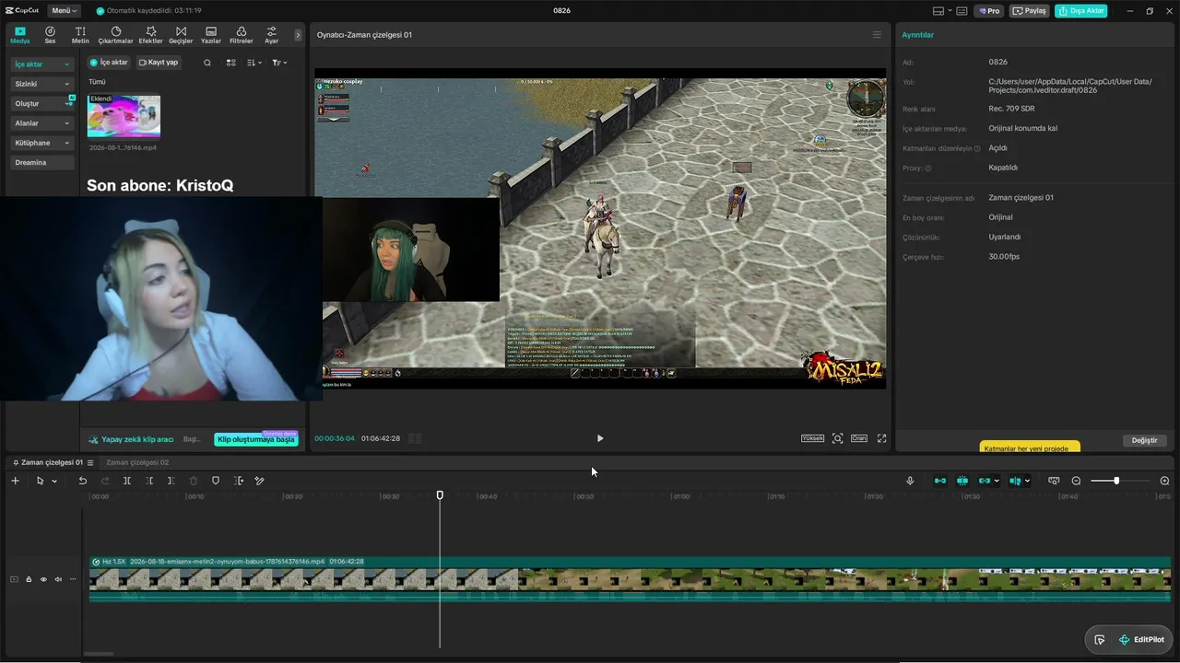Search the media library

pos(207,63)
